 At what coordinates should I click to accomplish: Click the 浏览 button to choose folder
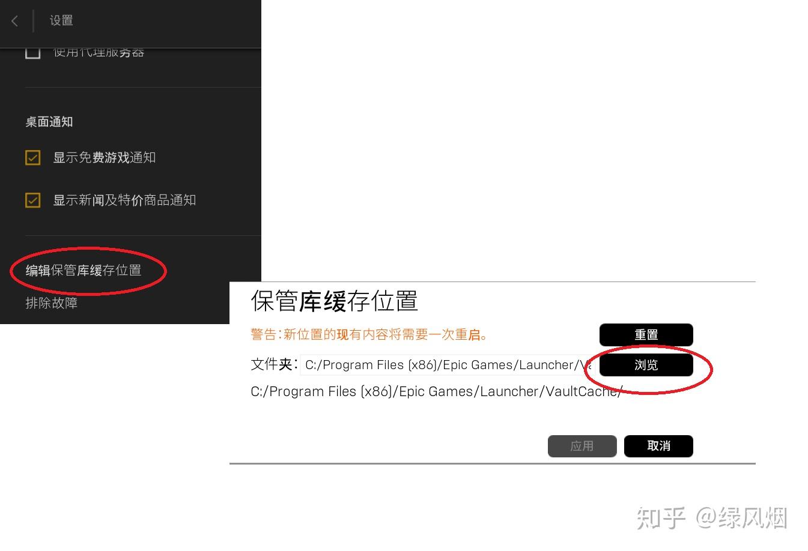pos(646,365)
